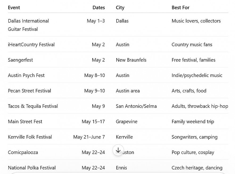Click the down arrow scroll button
Screen dimensions: 235x174
tap(118, 150)
